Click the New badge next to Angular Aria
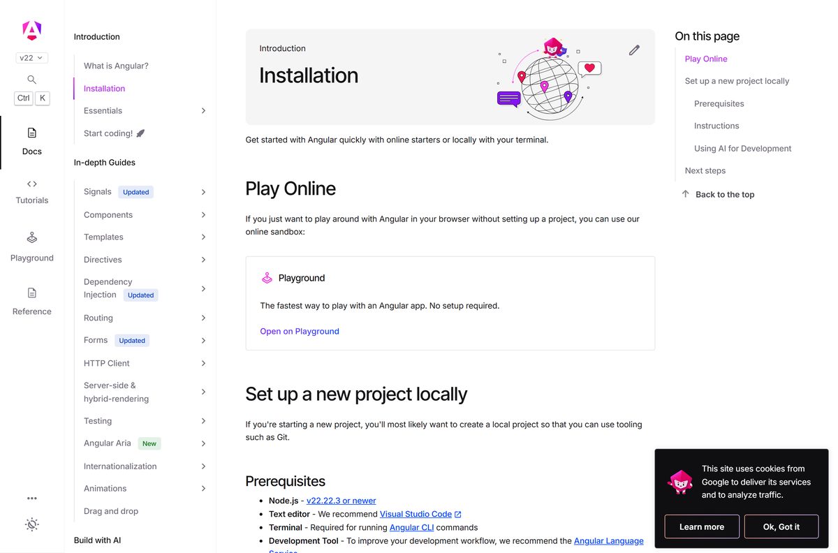 149,443
